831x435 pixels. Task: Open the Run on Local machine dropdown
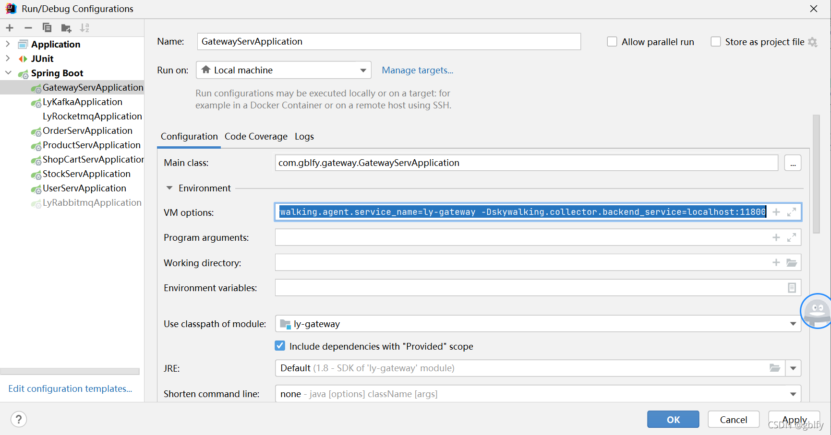point(284,70)
